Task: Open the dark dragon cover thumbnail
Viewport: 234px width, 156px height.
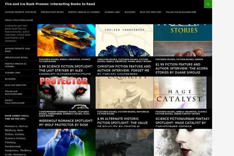Action: tap(124, 142)
